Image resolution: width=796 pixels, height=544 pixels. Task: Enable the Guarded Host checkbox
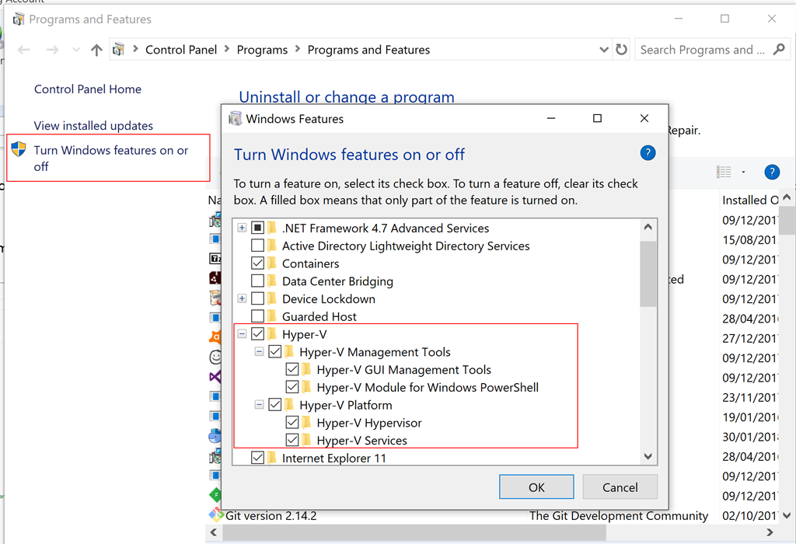tap(258, 316)
